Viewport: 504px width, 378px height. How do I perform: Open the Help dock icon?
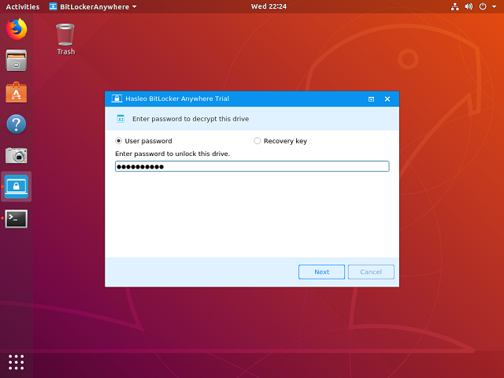tap(16, 124)
